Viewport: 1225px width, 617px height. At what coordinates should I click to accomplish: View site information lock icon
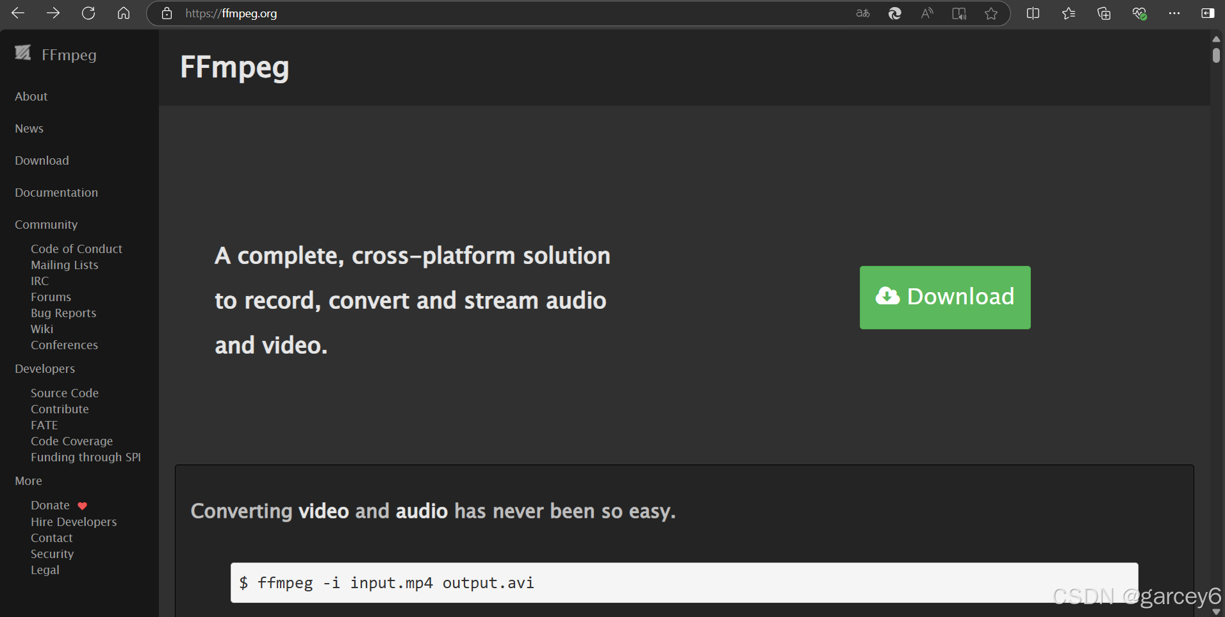(167, 13)
